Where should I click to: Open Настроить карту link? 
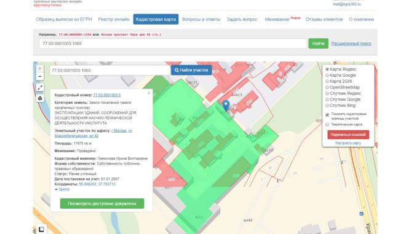point(348,143)
